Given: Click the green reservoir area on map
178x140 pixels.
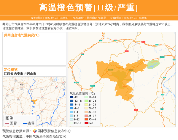Looking at the screenshot, I should coord(153,63).
